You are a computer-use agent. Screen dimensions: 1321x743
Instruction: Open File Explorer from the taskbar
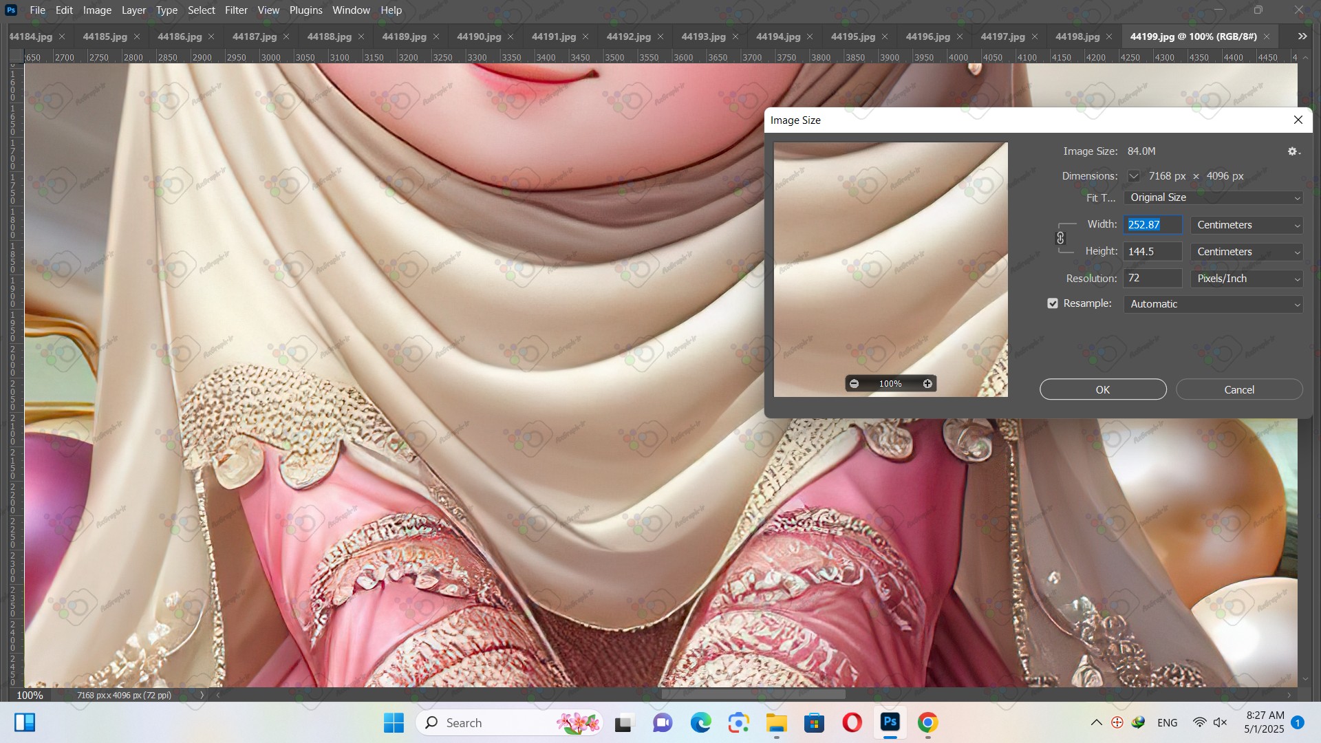point(777,723)
